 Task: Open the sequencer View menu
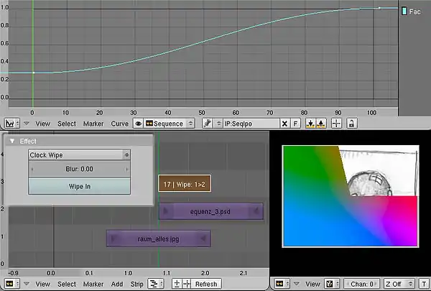(43, 284)
